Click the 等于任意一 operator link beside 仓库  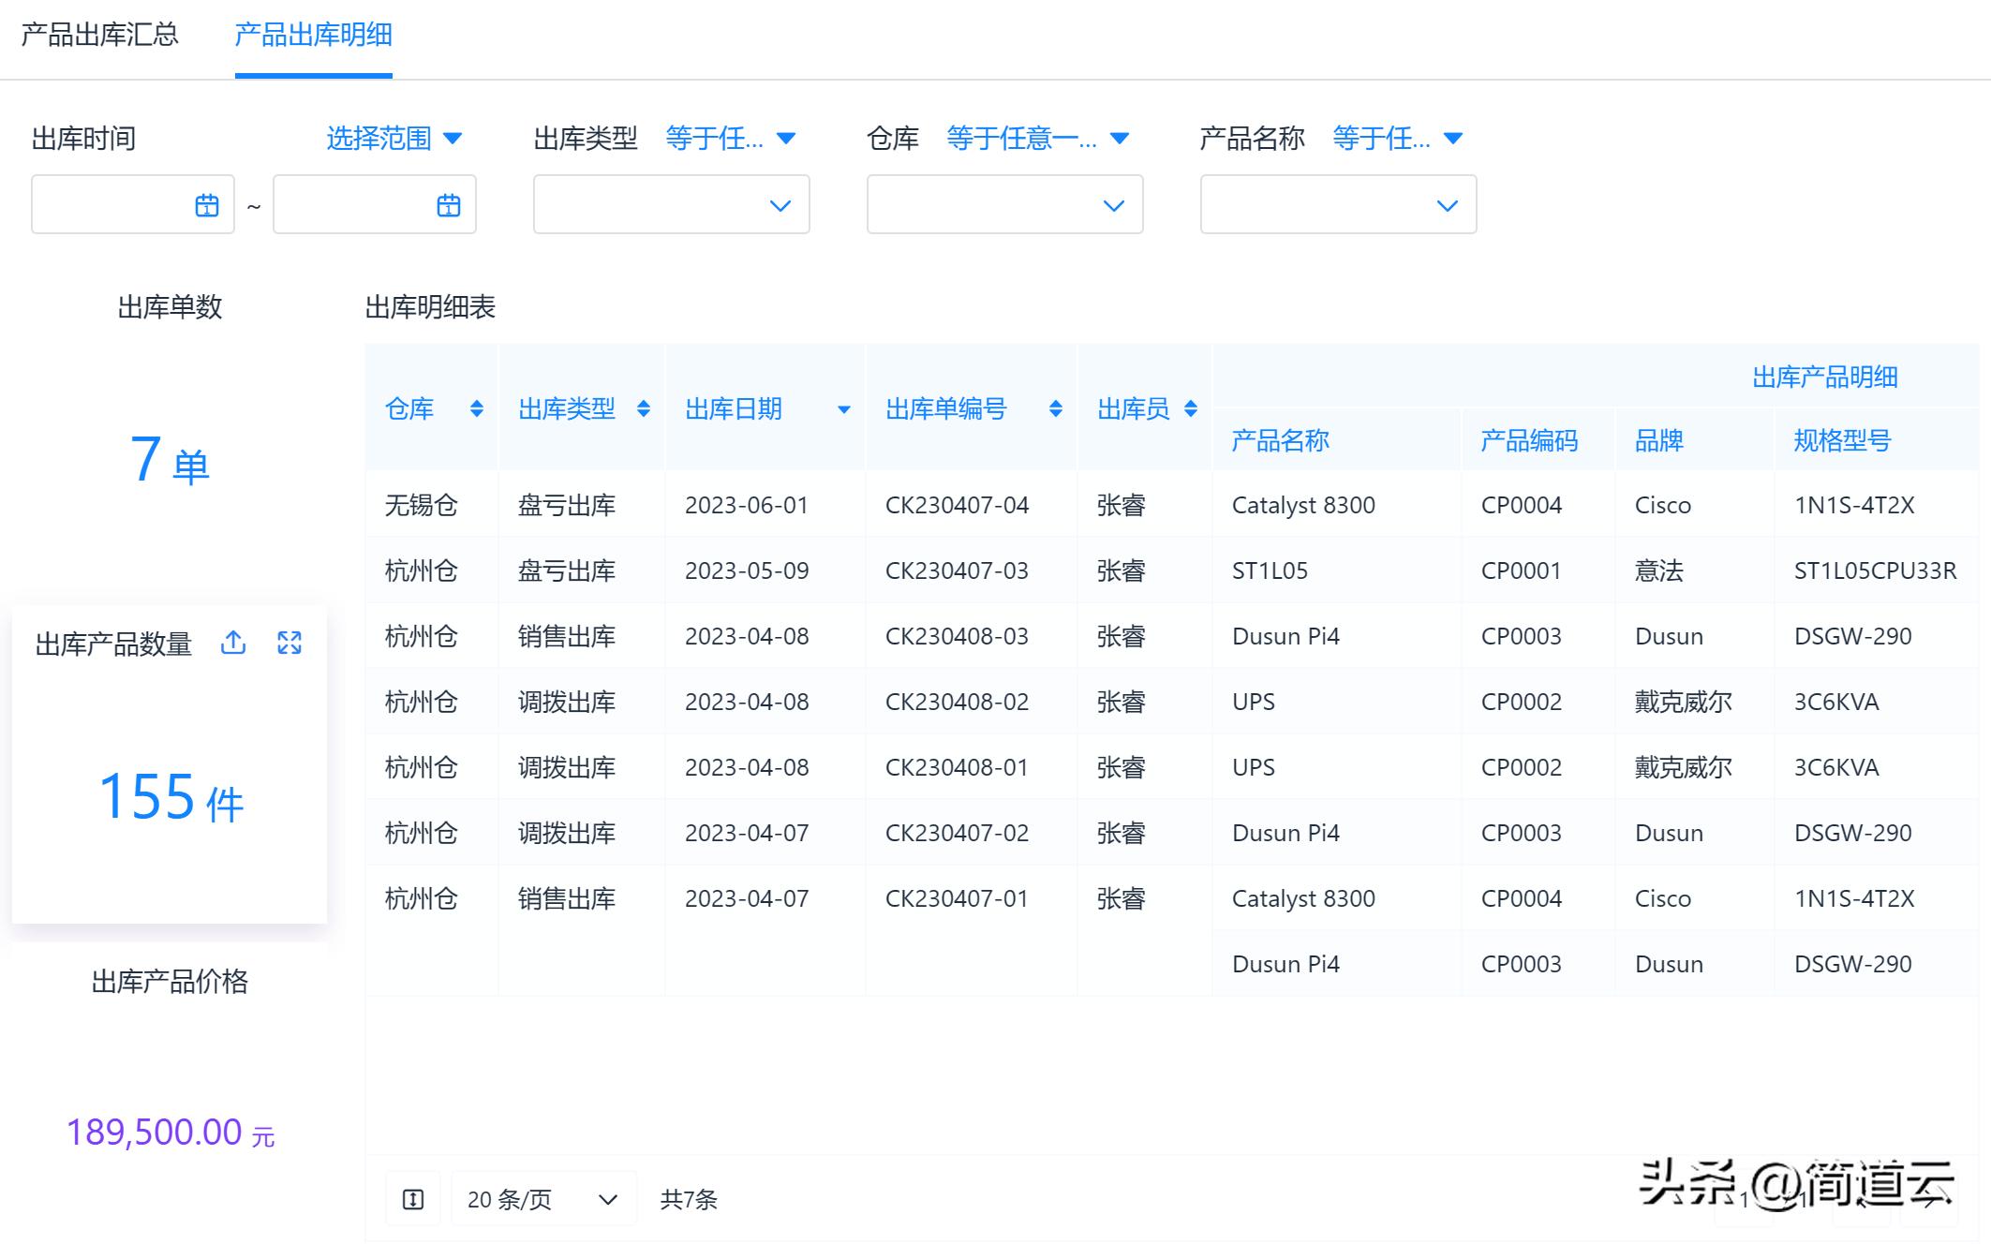(x=1026, y=139)
